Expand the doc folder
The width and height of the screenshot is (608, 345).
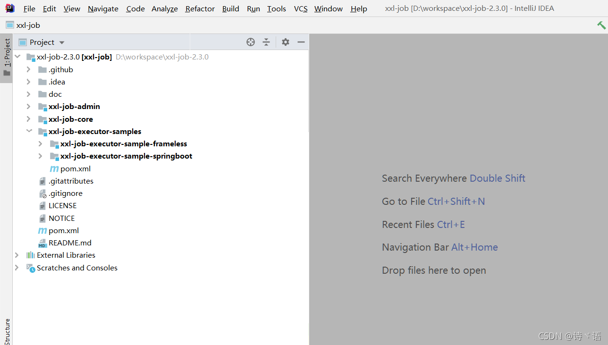tap(28, 94)
